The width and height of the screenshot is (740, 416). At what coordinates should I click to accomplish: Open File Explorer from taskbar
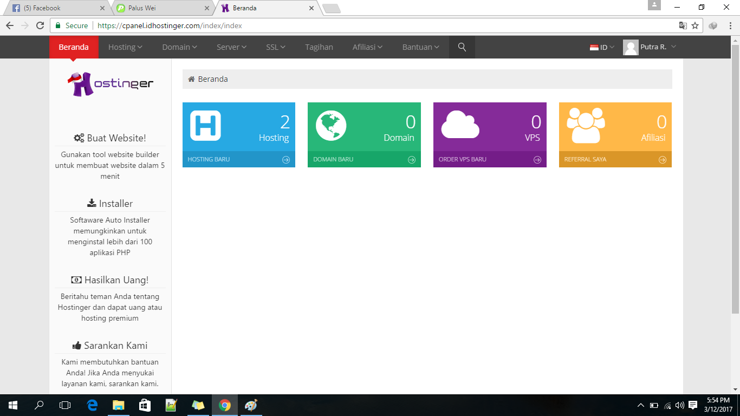[x=118, y=405]
